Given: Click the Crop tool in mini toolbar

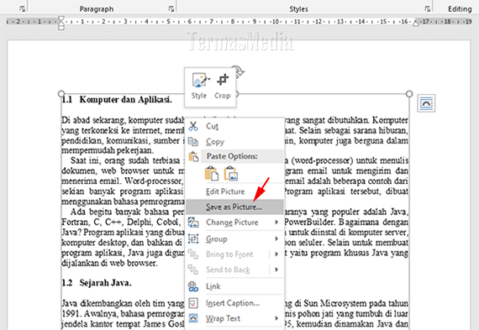Looking at the screenshot, I should [223, 86].
